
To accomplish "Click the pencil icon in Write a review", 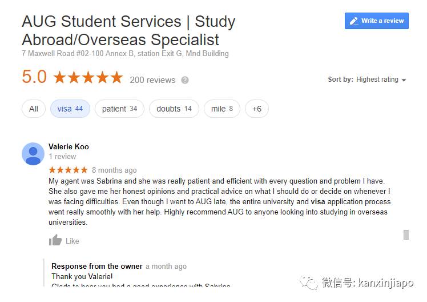I will click(353, 21).
